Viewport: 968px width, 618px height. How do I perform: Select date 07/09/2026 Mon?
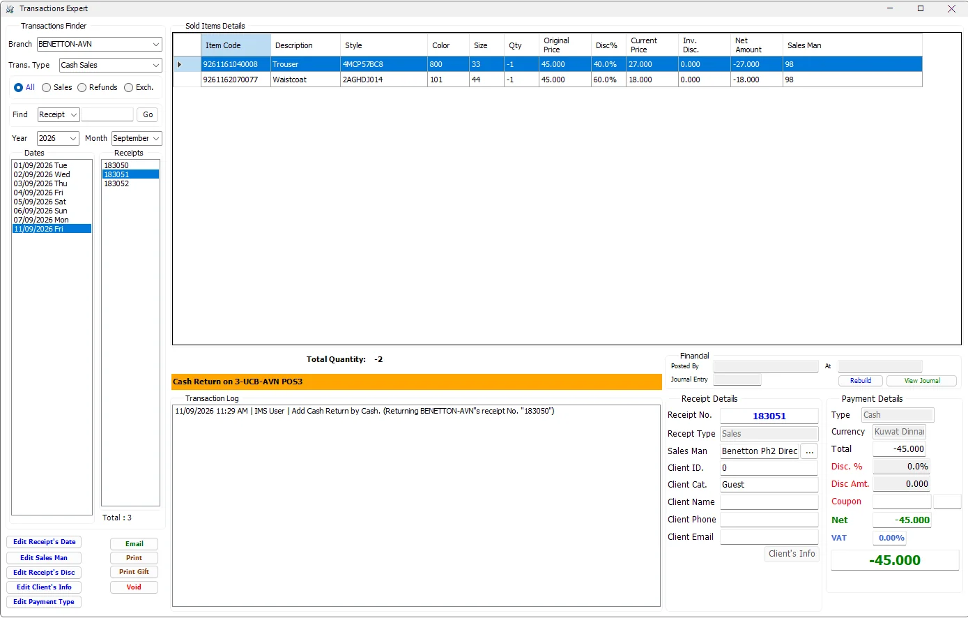coord(52,220)
